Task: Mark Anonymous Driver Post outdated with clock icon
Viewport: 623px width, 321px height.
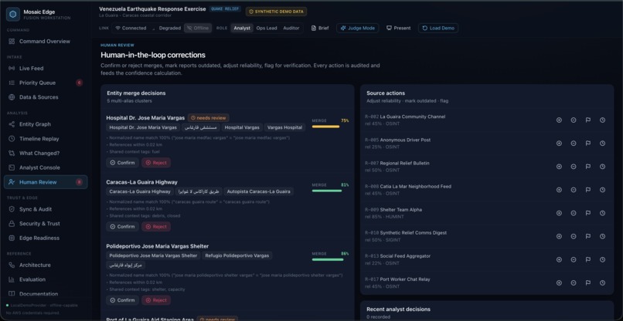Action: click(602, 144)
